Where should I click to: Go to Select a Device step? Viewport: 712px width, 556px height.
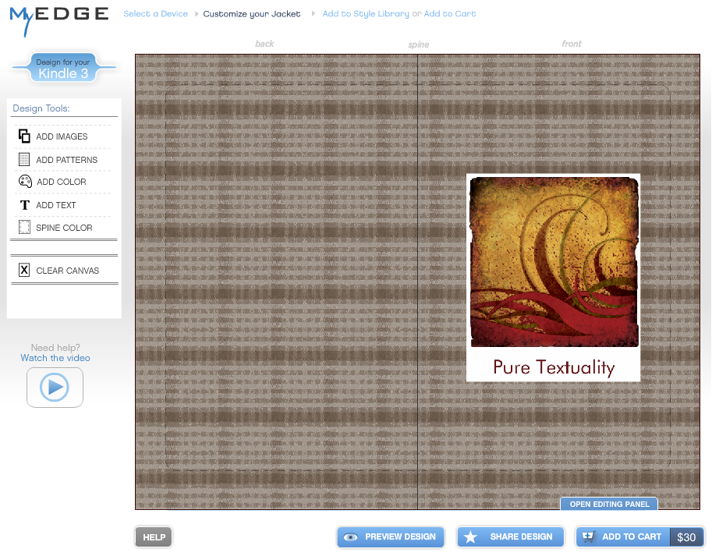pos(155,13)
